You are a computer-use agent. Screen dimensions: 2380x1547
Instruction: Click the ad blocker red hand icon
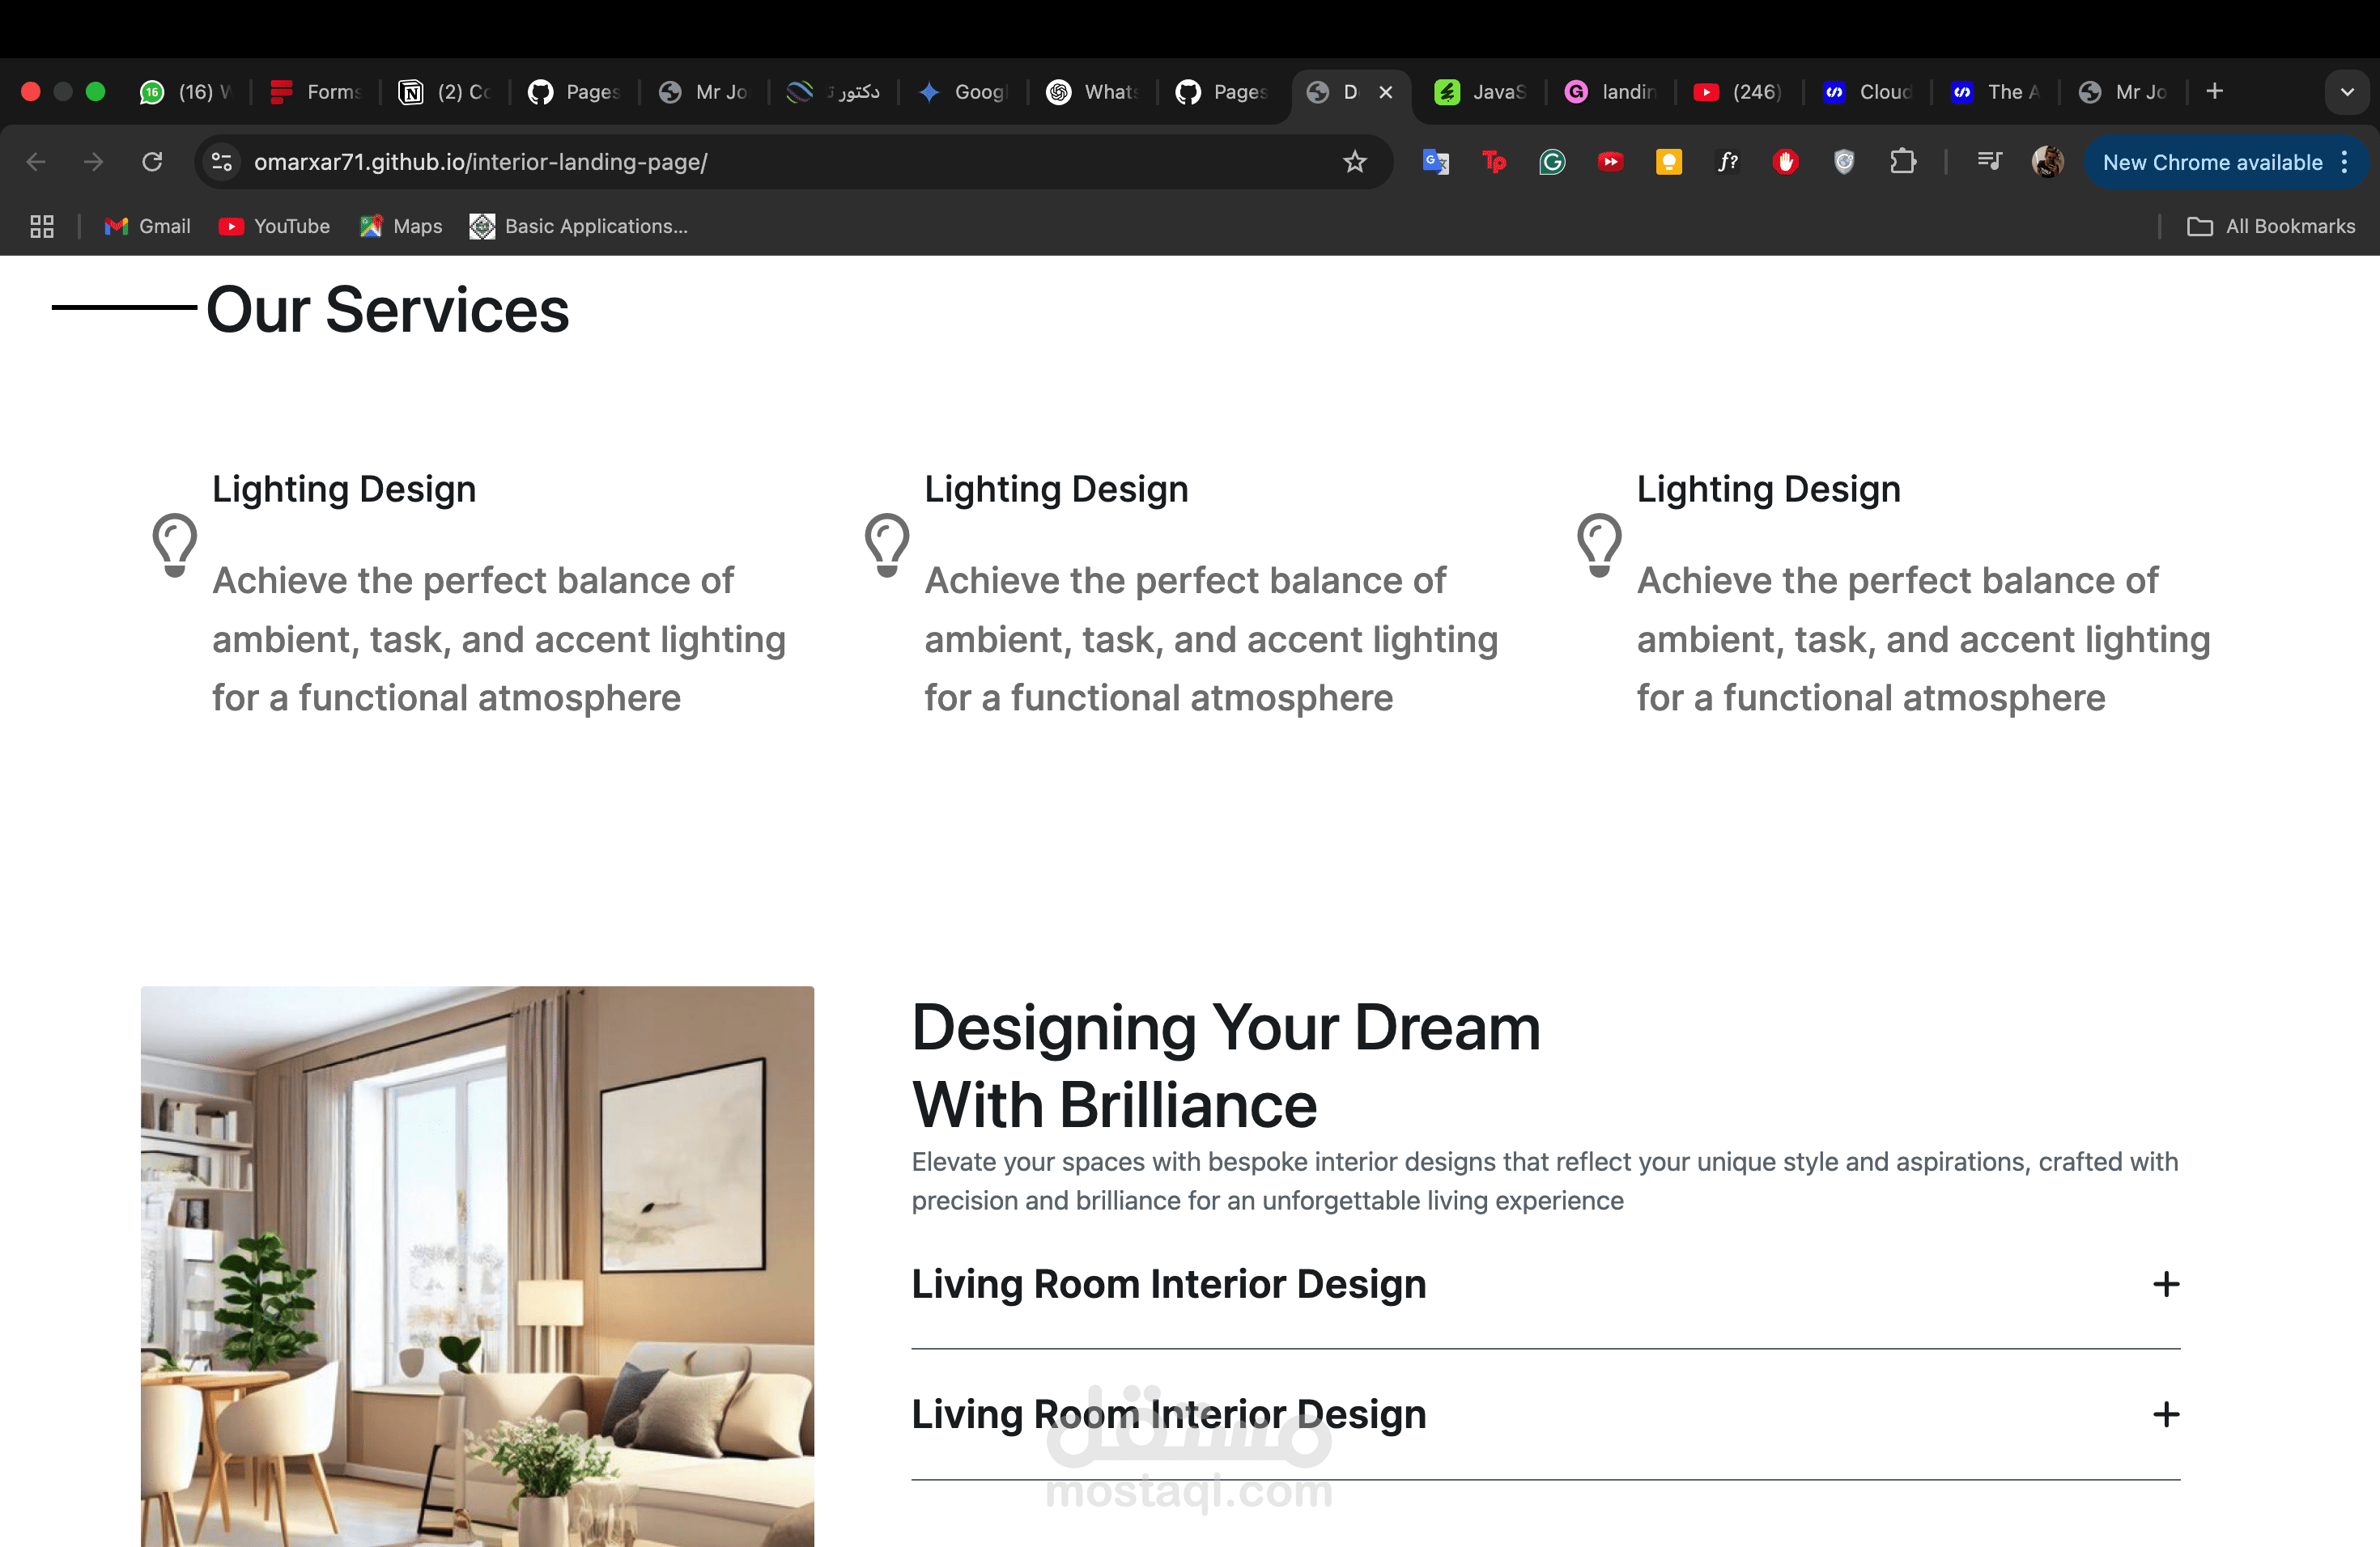1785,162
